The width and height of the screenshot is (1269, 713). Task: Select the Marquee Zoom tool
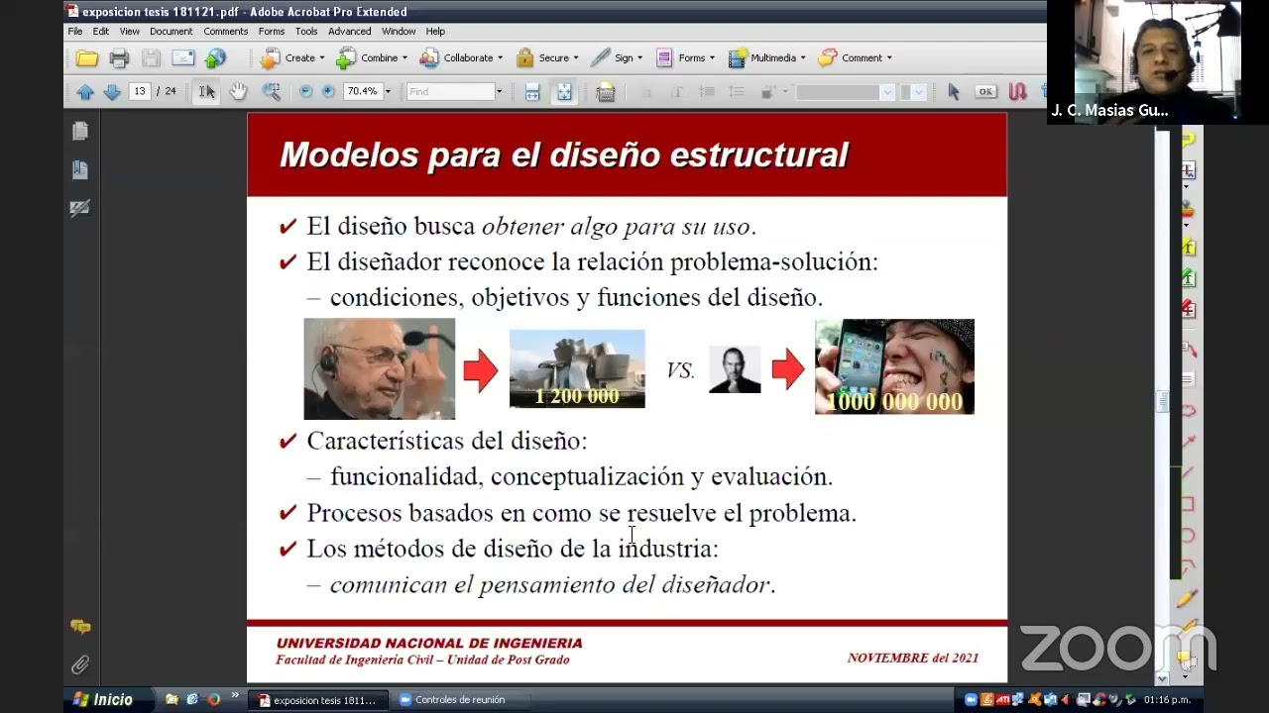click(271, 92)
